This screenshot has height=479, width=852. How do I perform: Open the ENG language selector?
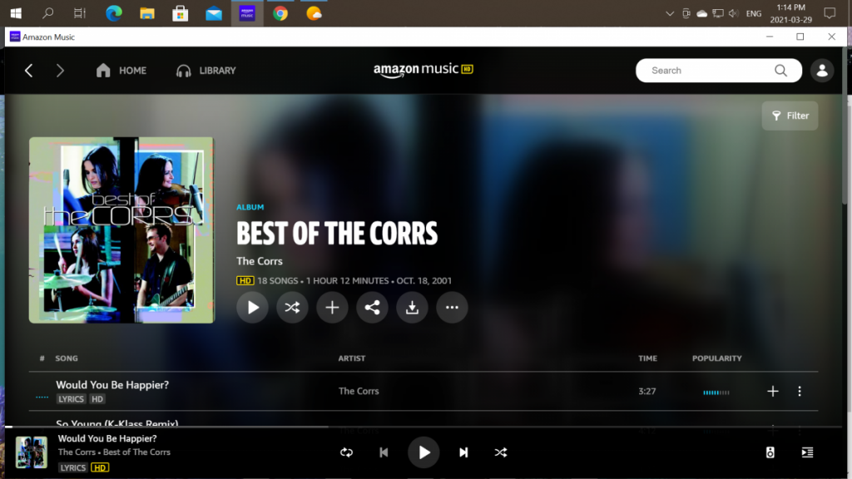754,13
